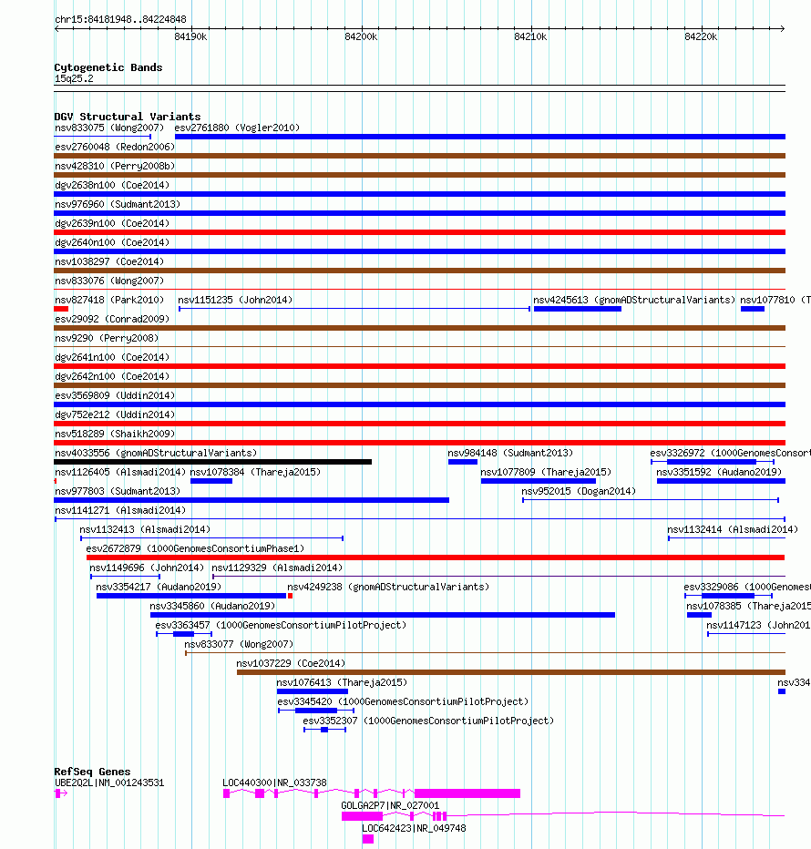Viewport: 811px width, 849px height.
Task: Click nsv1151235 (John2014) label
Action: [235, 300]
